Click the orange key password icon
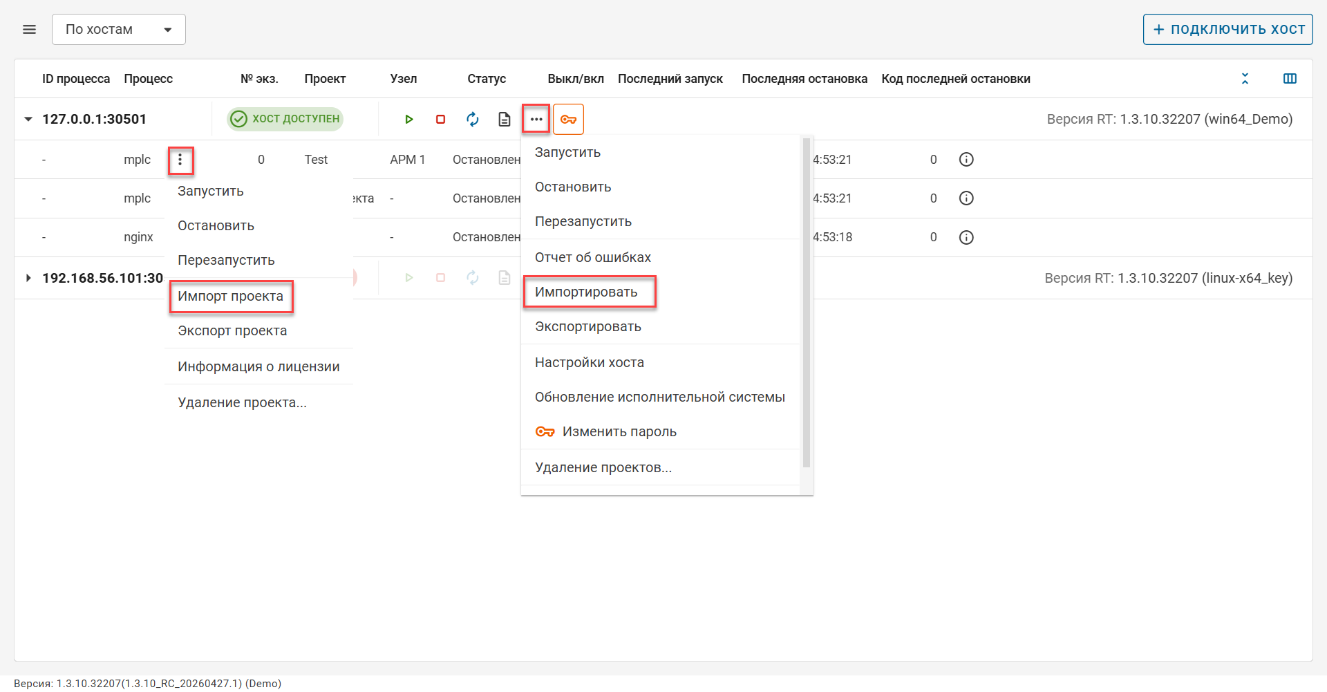 (x=568, y=120)
